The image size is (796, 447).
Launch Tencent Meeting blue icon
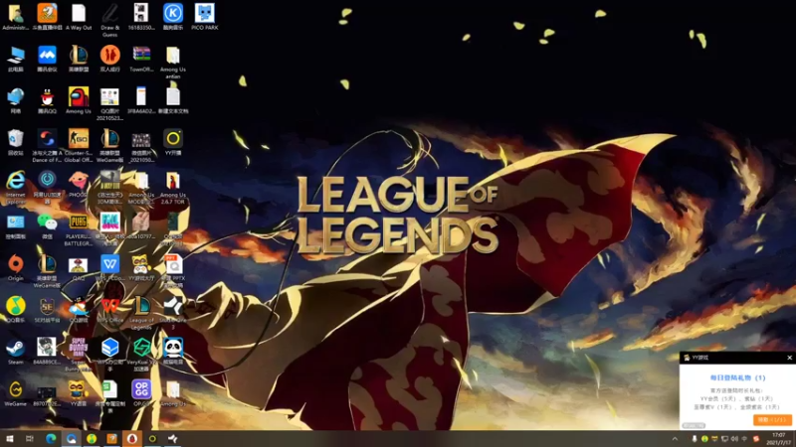coord(47,55)
